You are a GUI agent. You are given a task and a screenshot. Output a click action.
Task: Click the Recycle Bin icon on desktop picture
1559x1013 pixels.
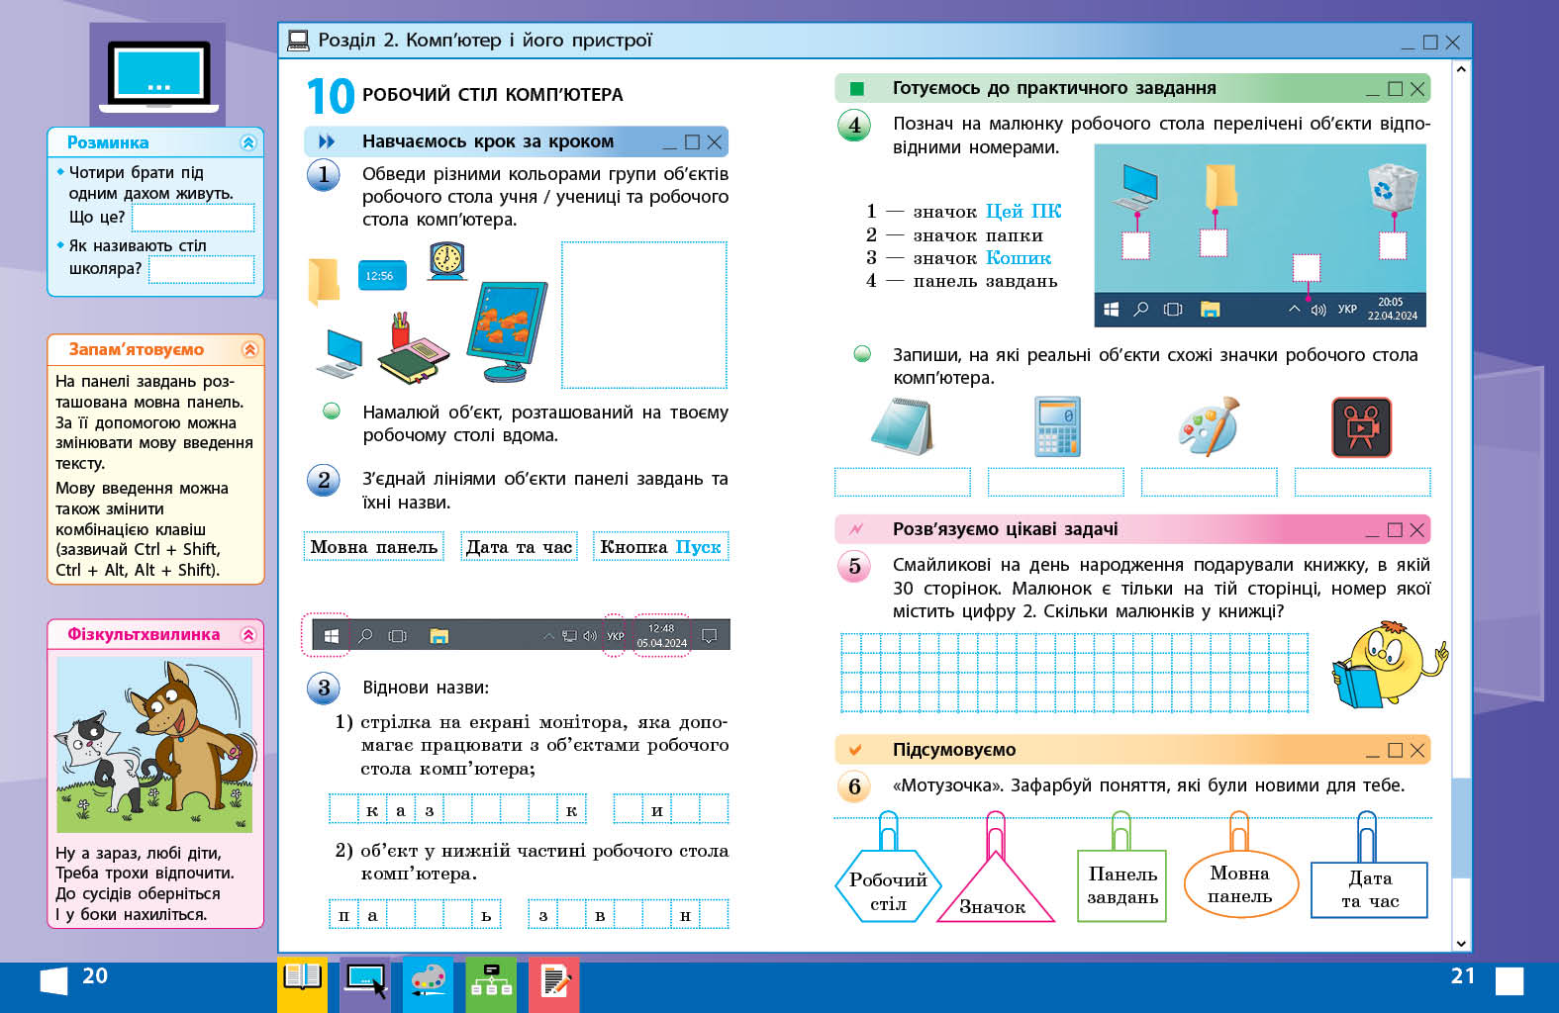(x=1392, y=187)
